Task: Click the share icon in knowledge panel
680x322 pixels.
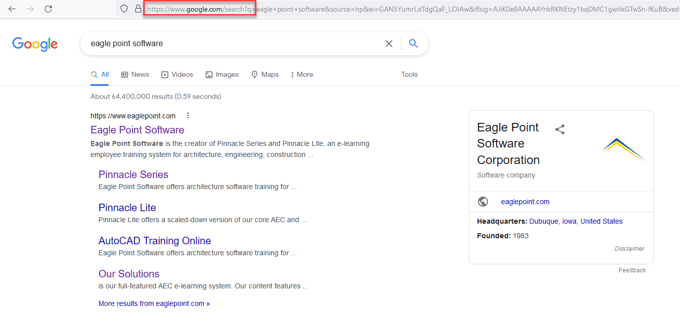Action: point(560,129)
